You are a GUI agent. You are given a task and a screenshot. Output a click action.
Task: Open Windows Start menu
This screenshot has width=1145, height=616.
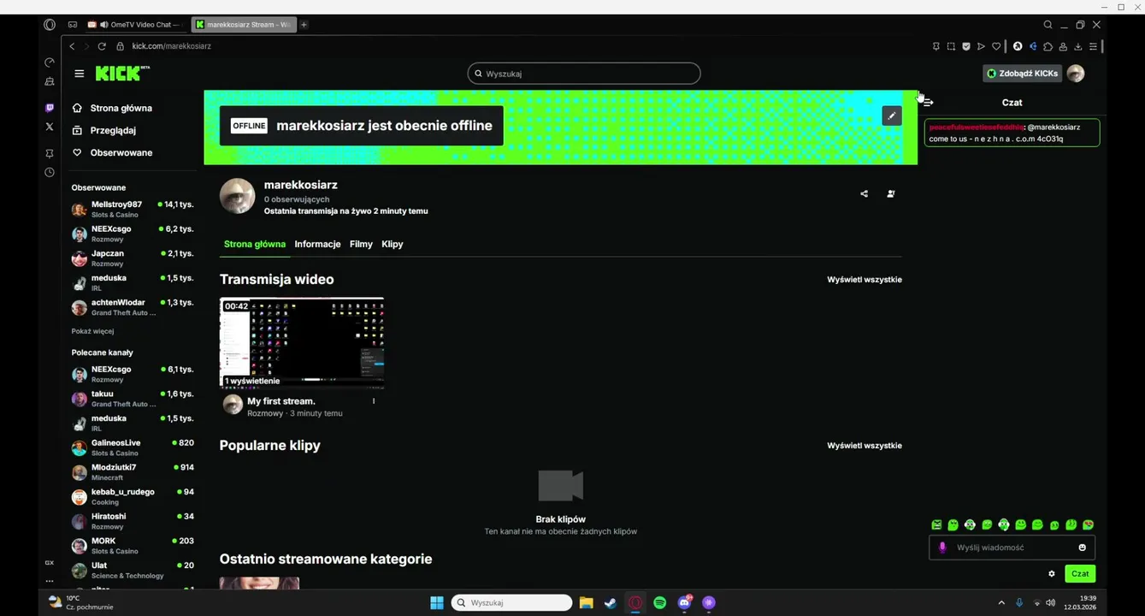tap(436, 603)
